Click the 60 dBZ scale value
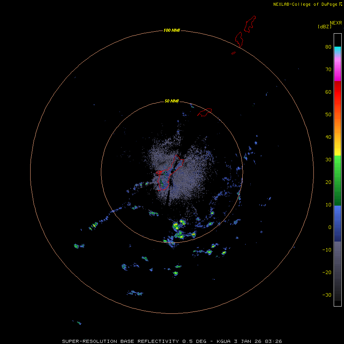Screen dimensions: 344x344 pos(328,92)
